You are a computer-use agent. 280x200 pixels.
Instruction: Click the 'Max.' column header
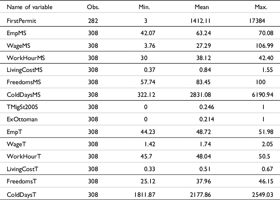(x=261, y=8)
